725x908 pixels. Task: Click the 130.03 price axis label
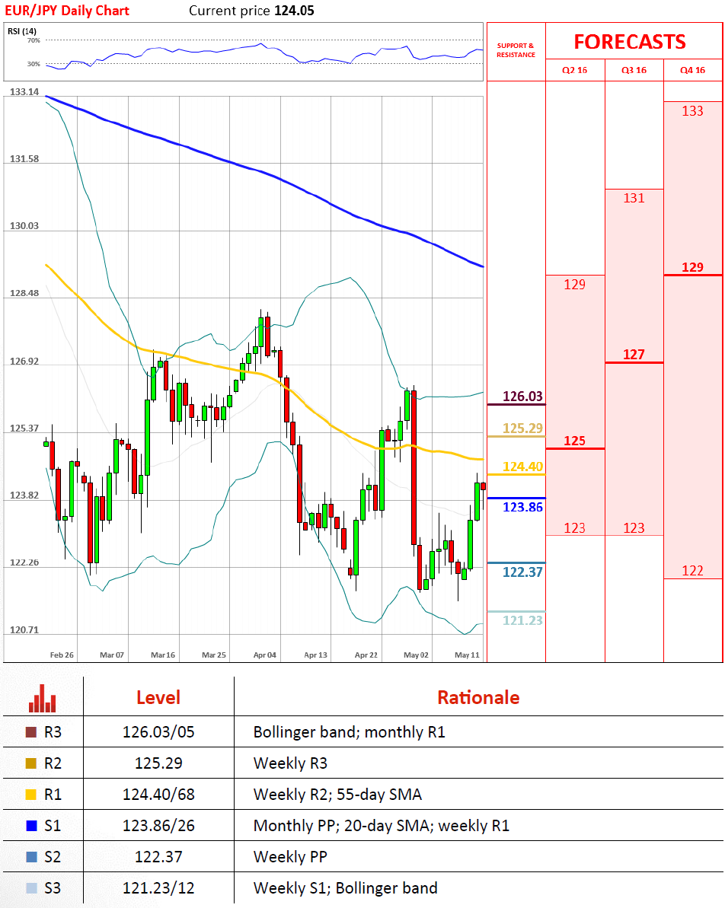pos(24,226)
